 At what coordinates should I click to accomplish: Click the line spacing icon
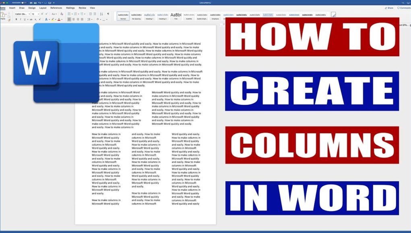[89, 19]
